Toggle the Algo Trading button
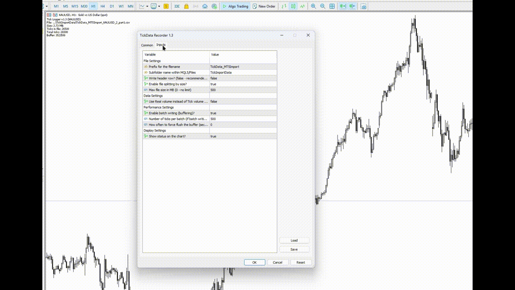This screenshot has height=290, width=515. (235, 6)
